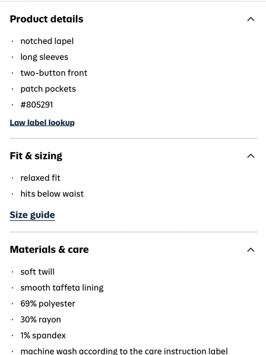266x355 pixels.
Task: Collapse the Fit & sizing chevron
Action: [251, 156]
